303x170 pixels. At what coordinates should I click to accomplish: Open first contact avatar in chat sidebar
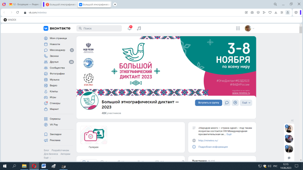[x=289, y=129]
